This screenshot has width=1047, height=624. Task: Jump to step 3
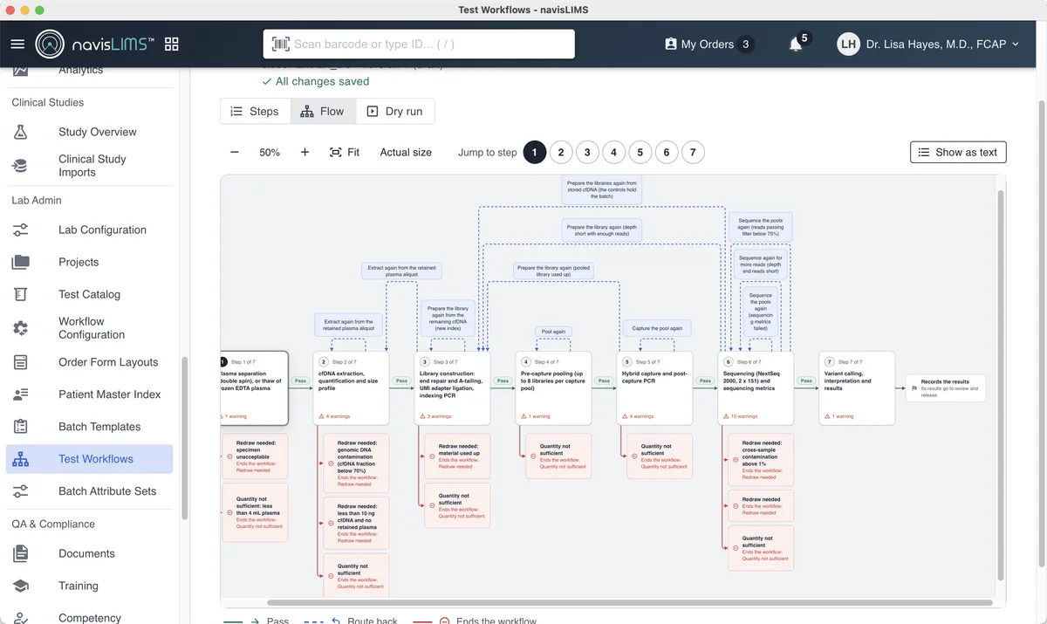point(587,152)
